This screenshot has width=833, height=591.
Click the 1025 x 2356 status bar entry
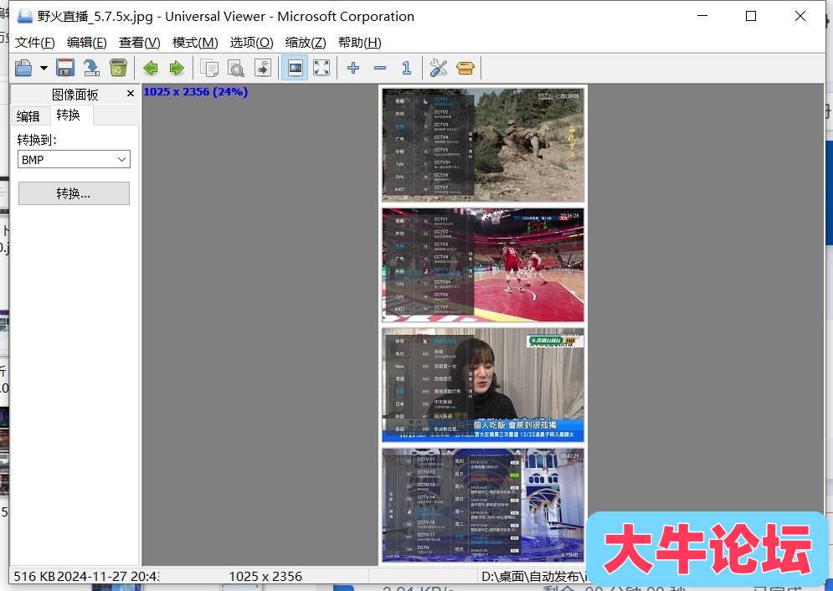point(265,577)
